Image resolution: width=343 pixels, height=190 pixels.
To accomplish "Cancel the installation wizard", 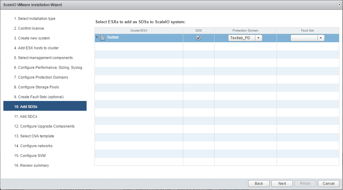I will (x=329, y=184).
